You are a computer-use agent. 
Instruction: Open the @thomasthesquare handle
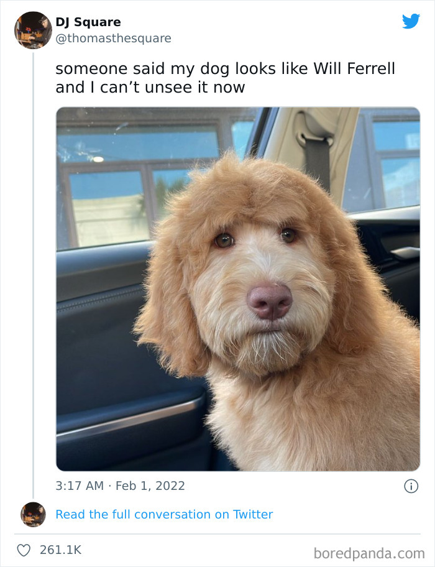tap(113, 38)
